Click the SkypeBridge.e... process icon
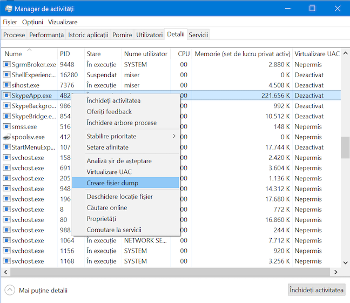350x303 pixels. (6, 116)
